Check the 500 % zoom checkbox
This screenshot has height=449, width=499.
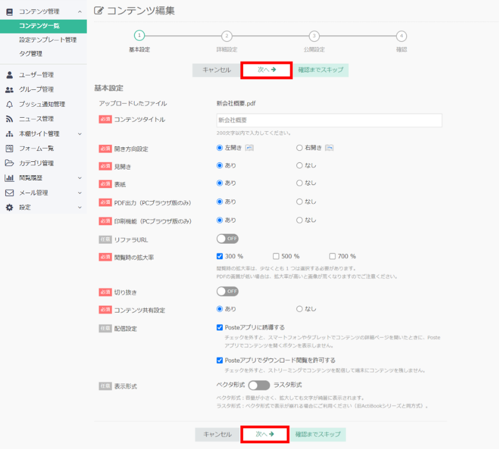pyautogui.click(x=276, y=256)
